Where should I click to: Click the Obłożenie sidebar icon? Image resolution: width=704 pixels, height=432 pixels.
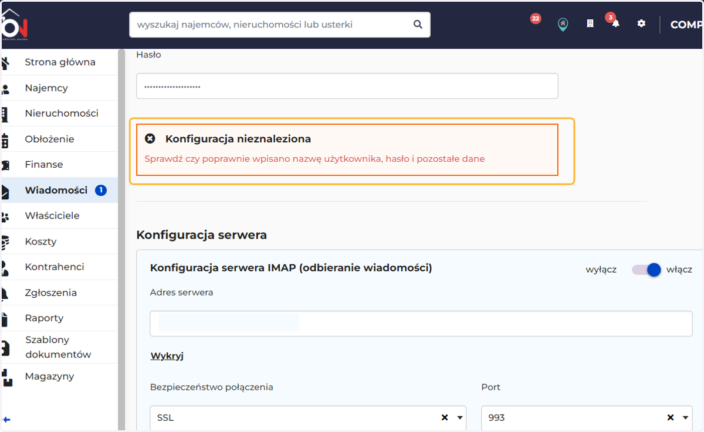[5, 140]
